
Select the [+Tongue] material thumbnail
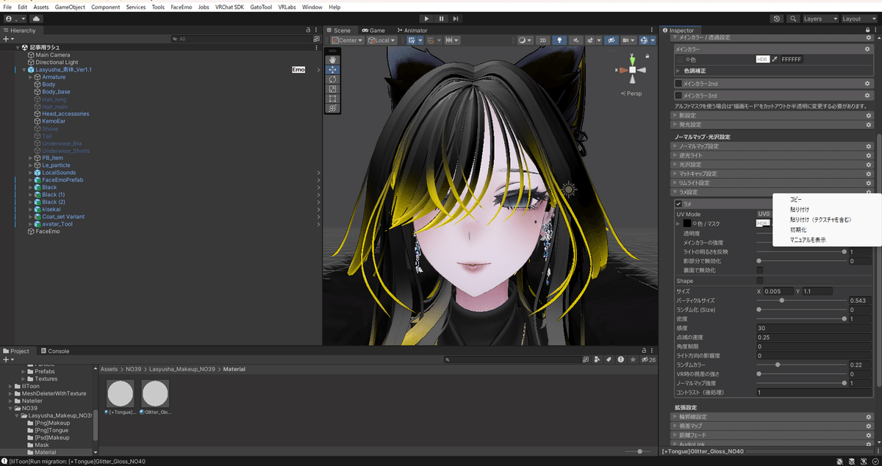[x=121, y=395]
